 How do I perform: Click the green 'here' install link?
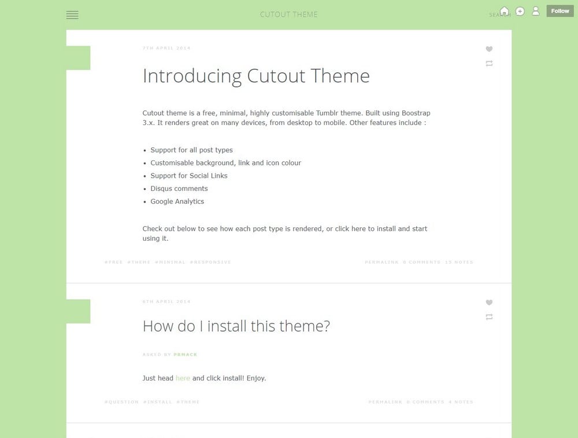tap(183, 378)
